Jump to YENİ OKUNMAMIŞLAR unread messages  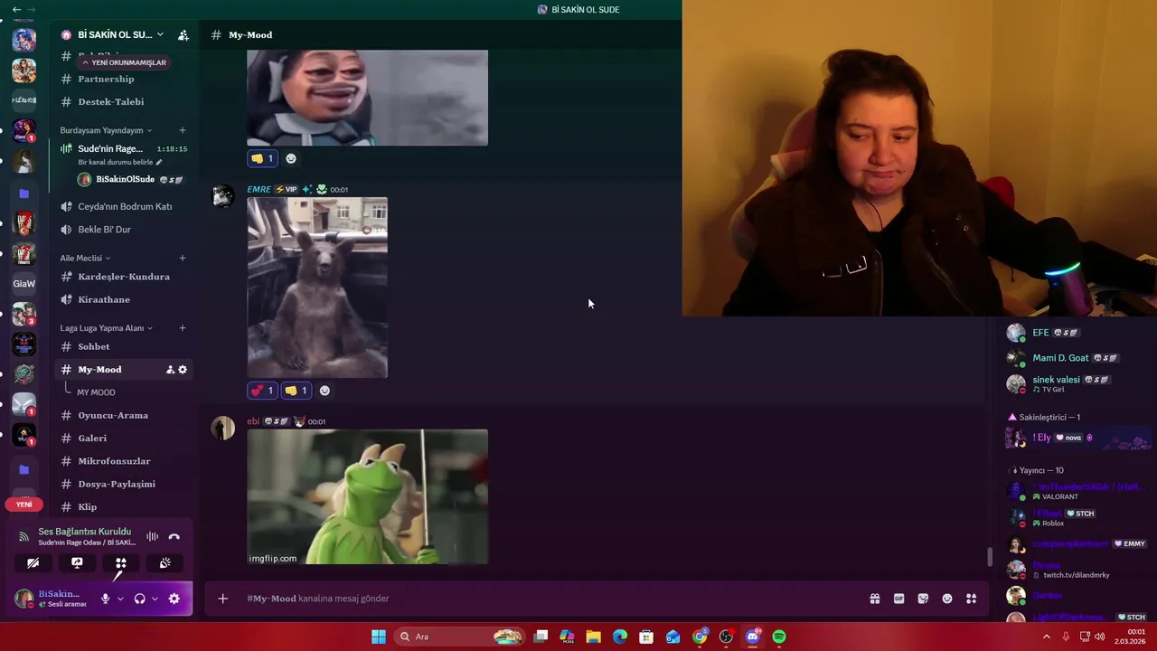[x=124, y=62]
